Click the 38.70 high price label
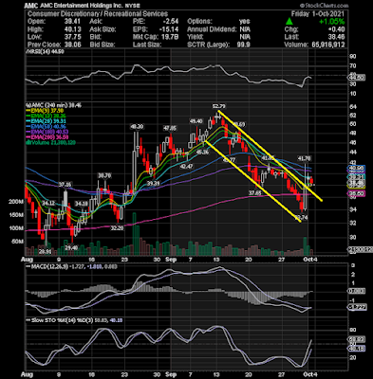 [x=104, y=175]
